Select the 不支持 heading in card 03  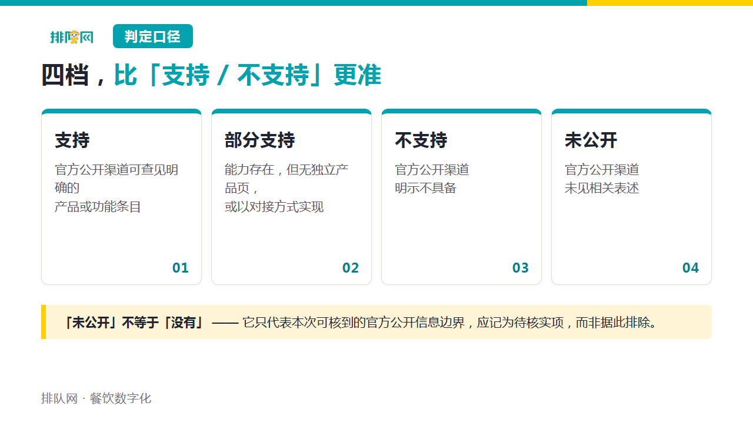421,140
